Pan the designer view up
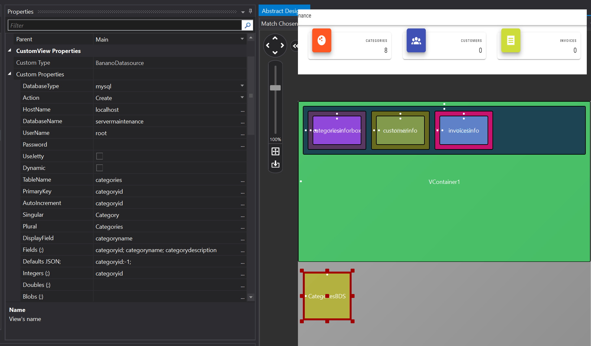 click(x=275, y=38)
